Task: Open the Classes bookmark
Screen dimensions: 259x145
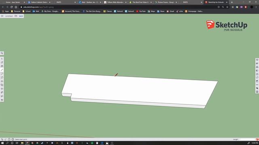Action: click(x=108, y=11)
